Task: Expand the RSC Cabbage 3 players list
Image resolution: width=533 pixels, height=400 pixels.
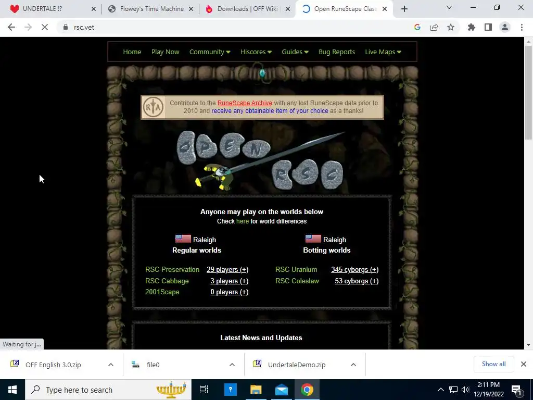Action: (x=230, y=281)
